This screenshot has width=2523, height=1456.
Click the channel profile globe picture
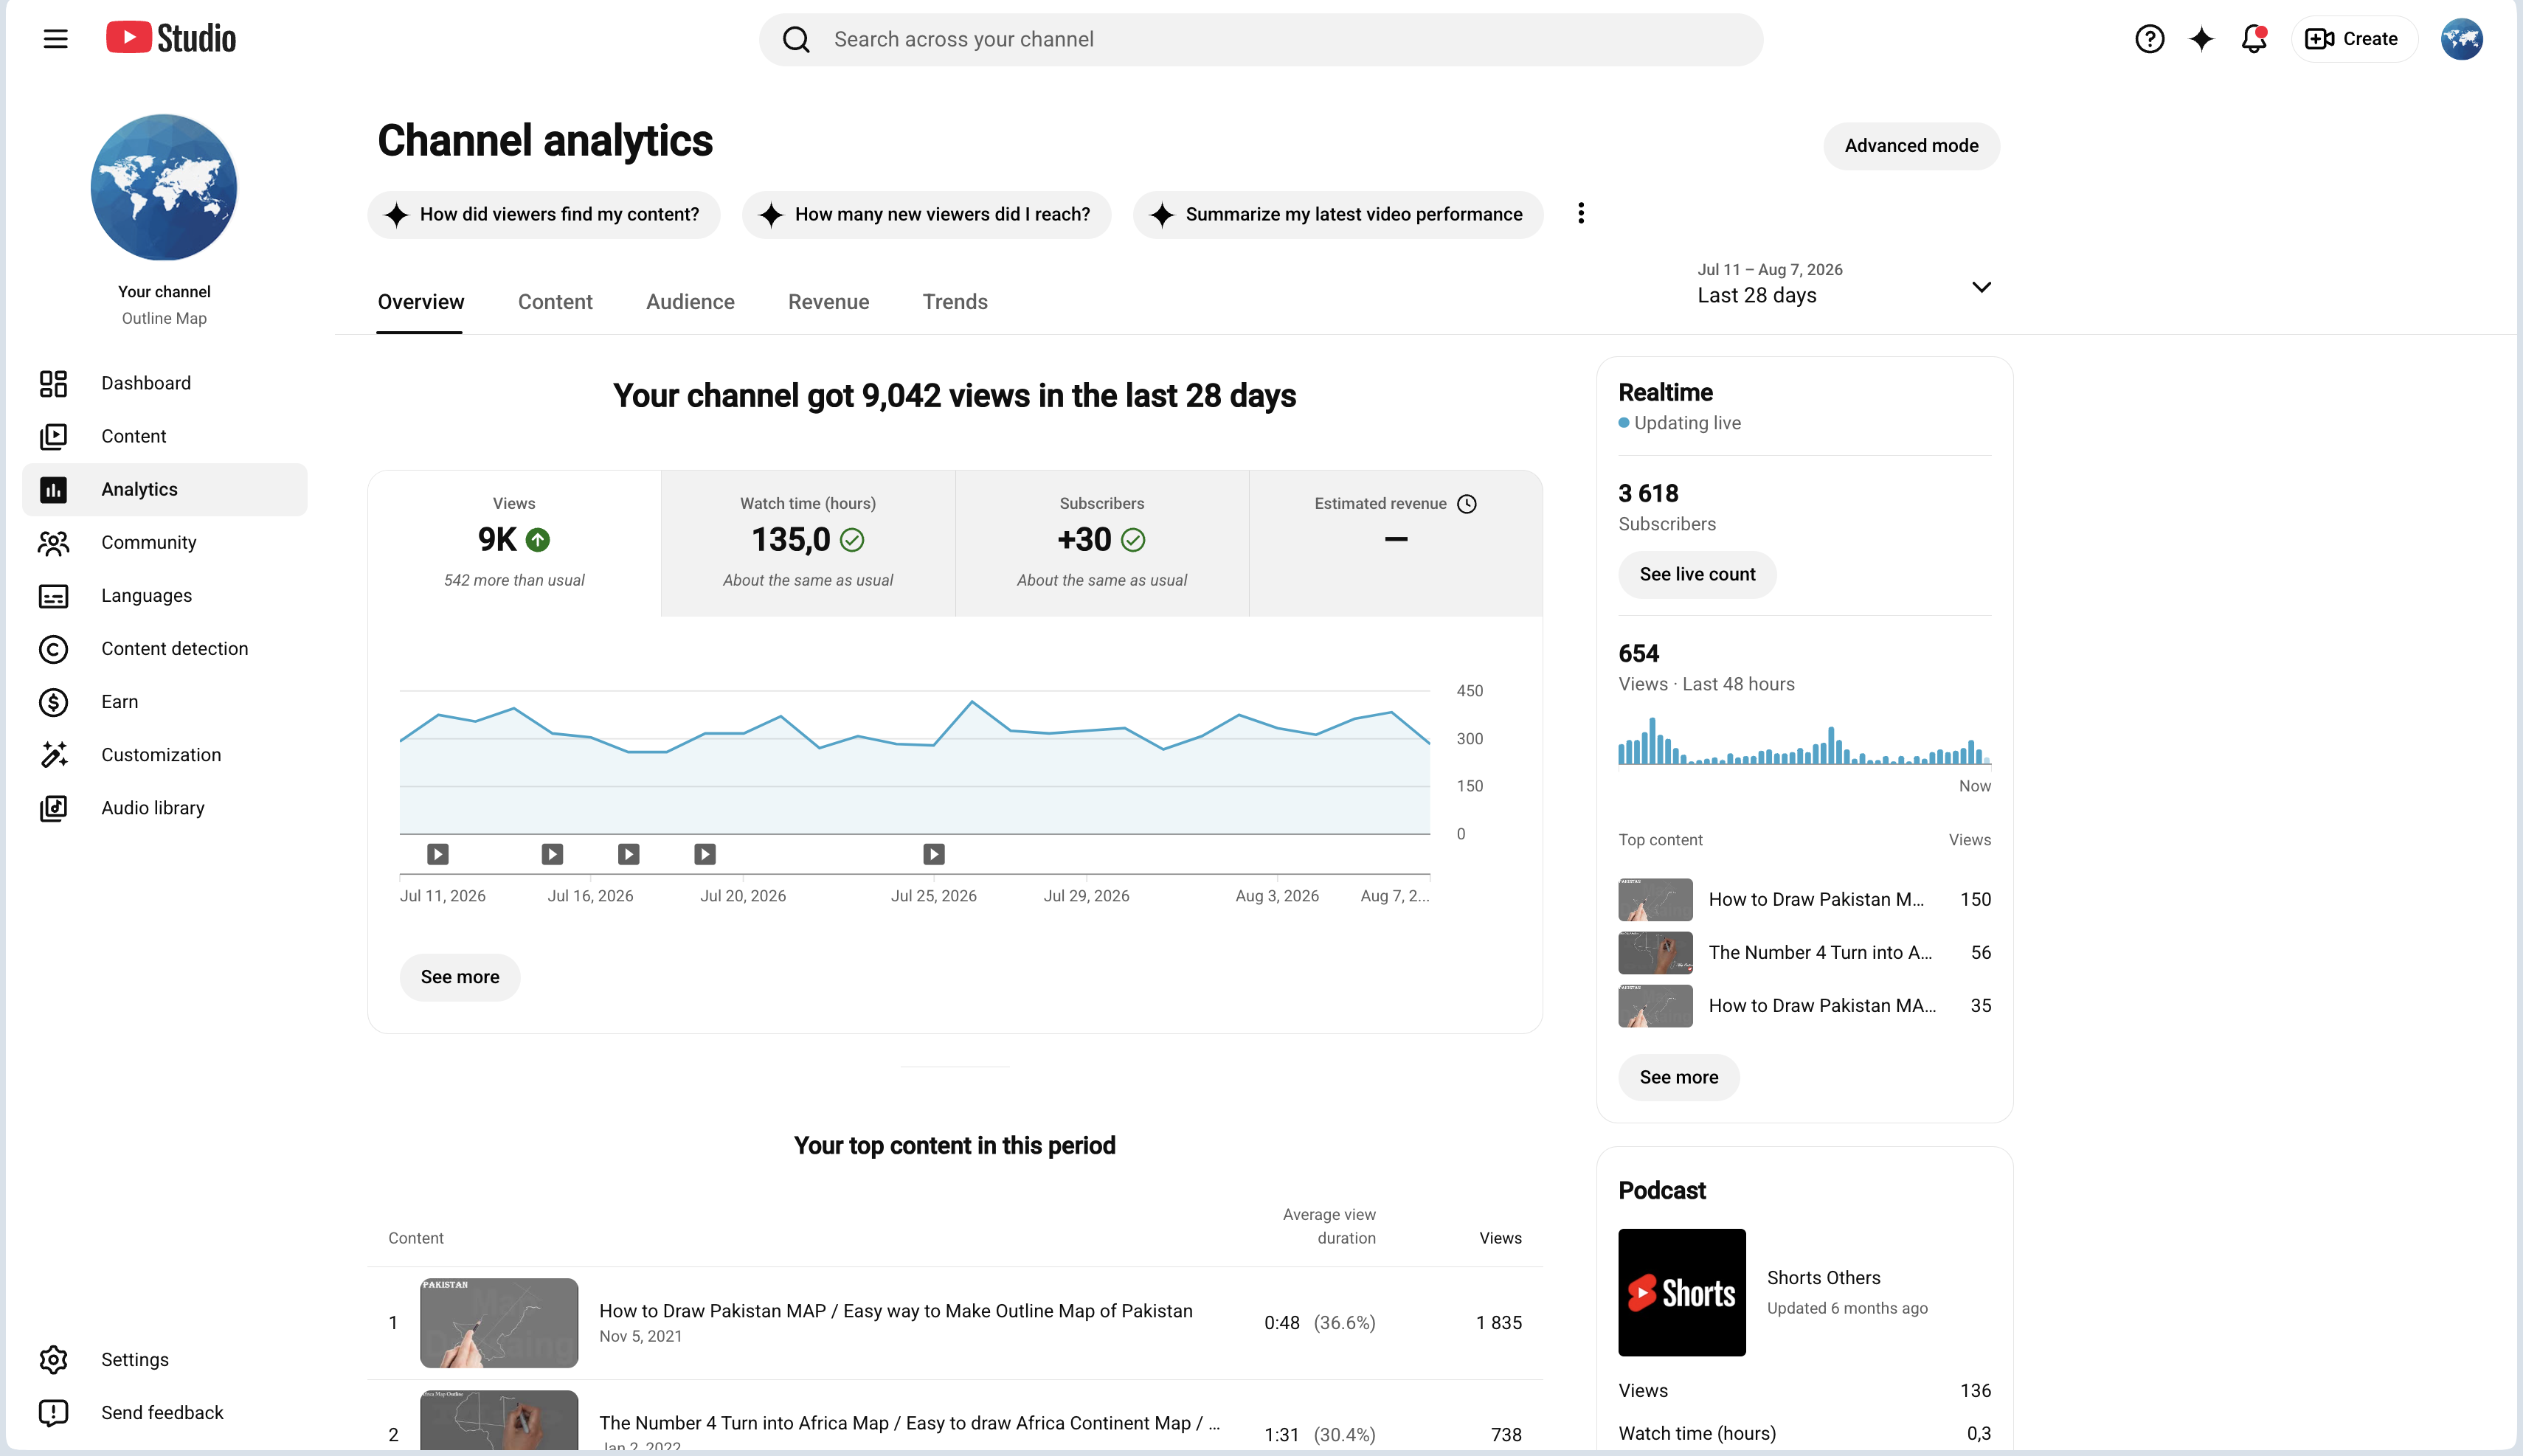tap(164, 187)
